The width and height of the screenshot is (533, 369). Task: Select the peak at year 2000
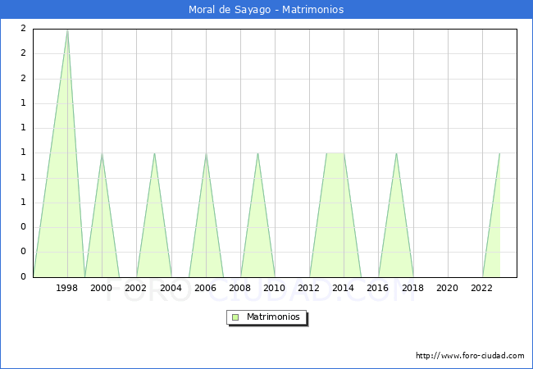pyautogui.click(x=102, y=153)
